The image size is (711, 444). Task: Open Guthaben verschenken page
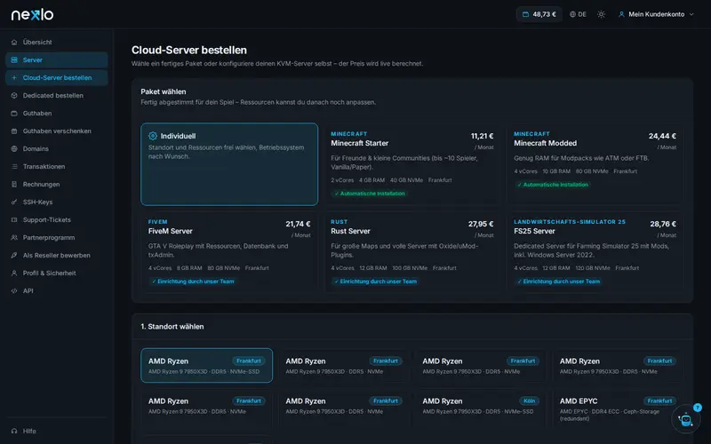57,131
